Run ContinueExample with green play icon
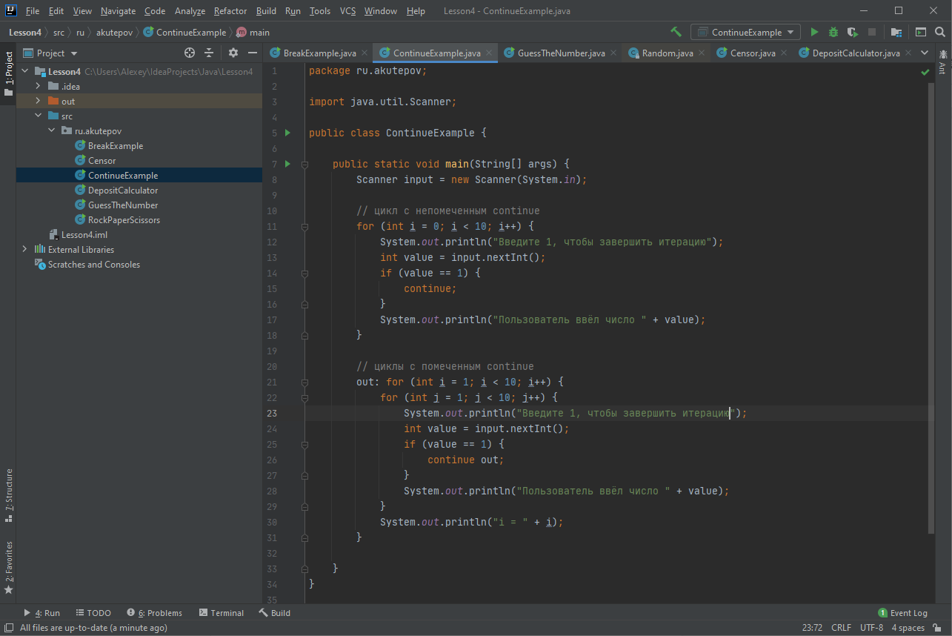 (814, 32)
